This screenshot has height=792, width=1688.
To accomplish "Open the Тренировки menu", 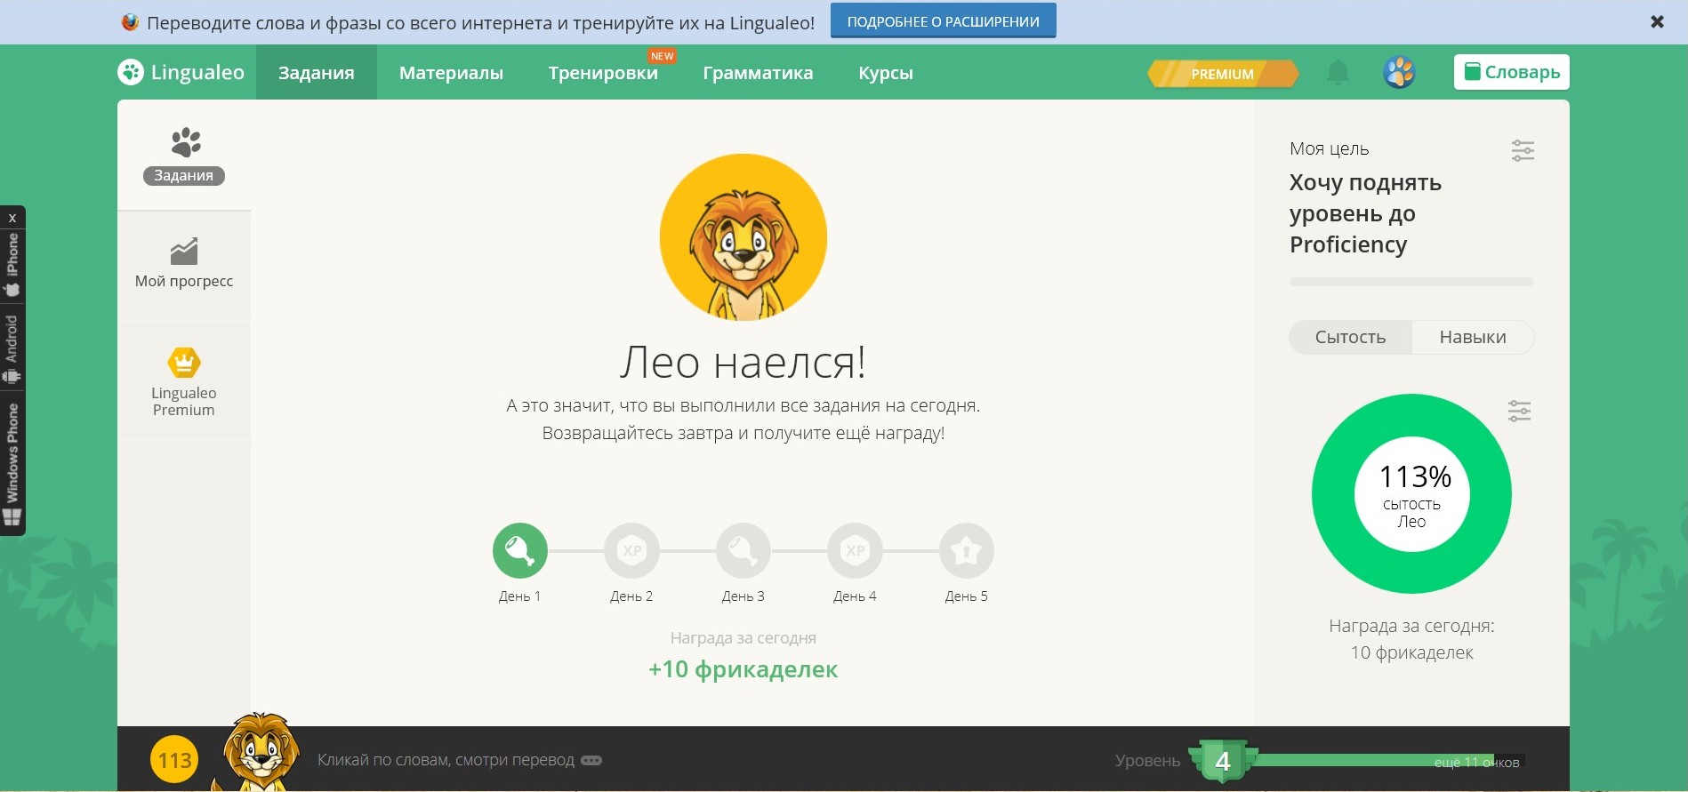I will (603, 73).
